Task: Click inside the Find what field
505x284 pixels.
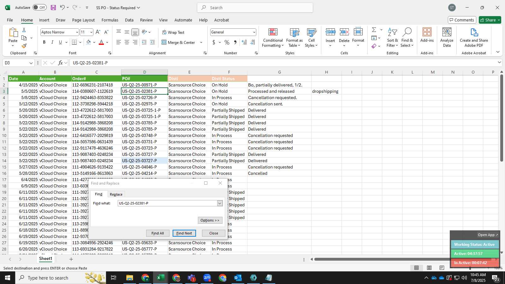Action: tap(167, 203)
